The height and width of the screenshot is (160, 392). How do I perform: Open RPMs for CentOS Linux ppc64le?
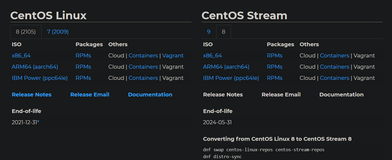coord(83,78)
